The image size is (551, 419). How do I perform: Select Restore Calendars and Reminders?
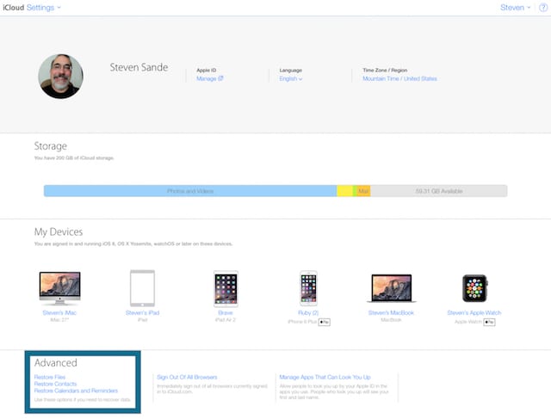click(x=76, y=391)
